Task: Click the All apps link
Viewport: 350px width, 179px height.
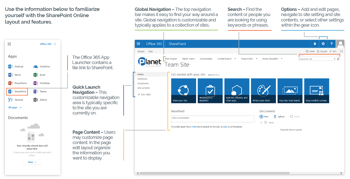Action: coord(15,107)
